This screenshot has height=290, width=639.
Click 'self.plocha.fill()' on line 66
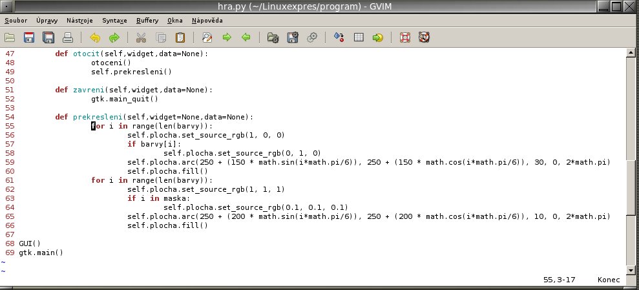(x=167, y=225)
